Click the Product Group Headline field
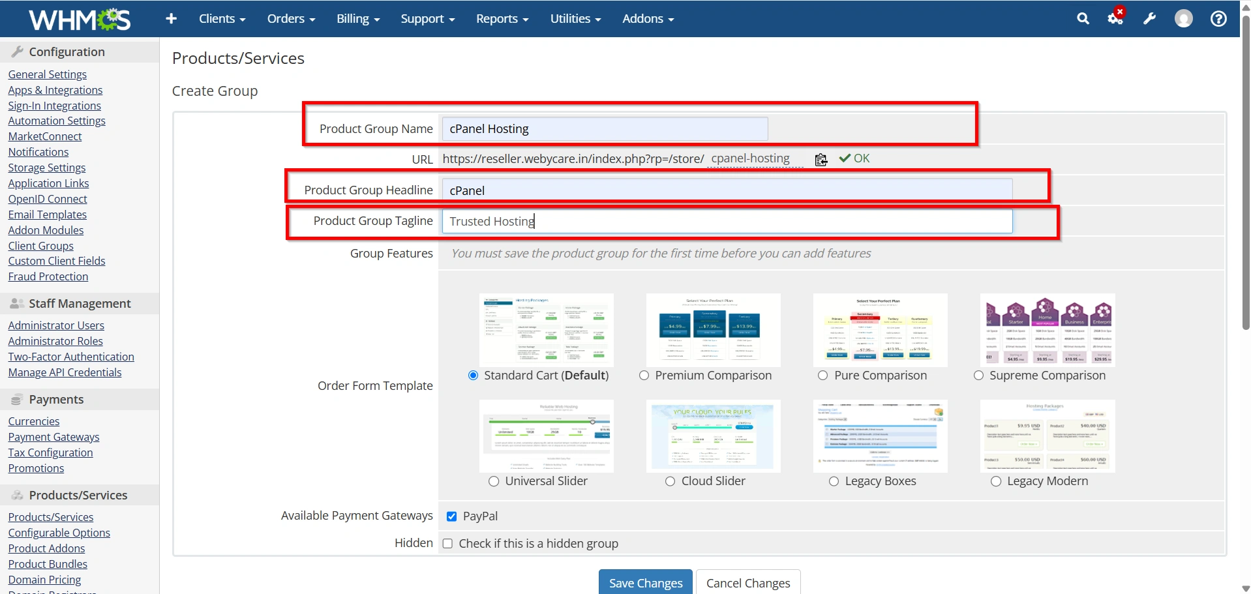Image resolution: width=1251 pixels, height=594 pixels. [727, 190]
